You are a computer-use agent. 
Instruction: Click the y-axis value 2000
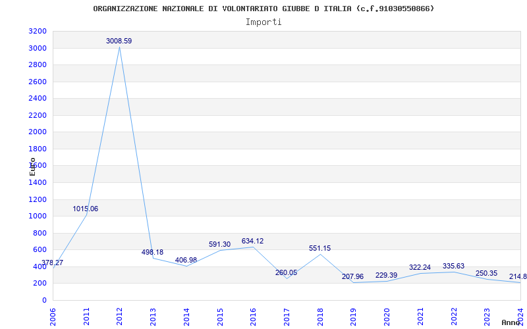point(38,132)
